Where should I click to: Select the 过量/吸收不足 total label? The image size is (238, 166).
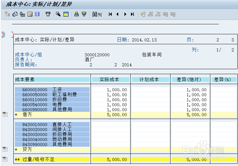(x=38, y=159)
